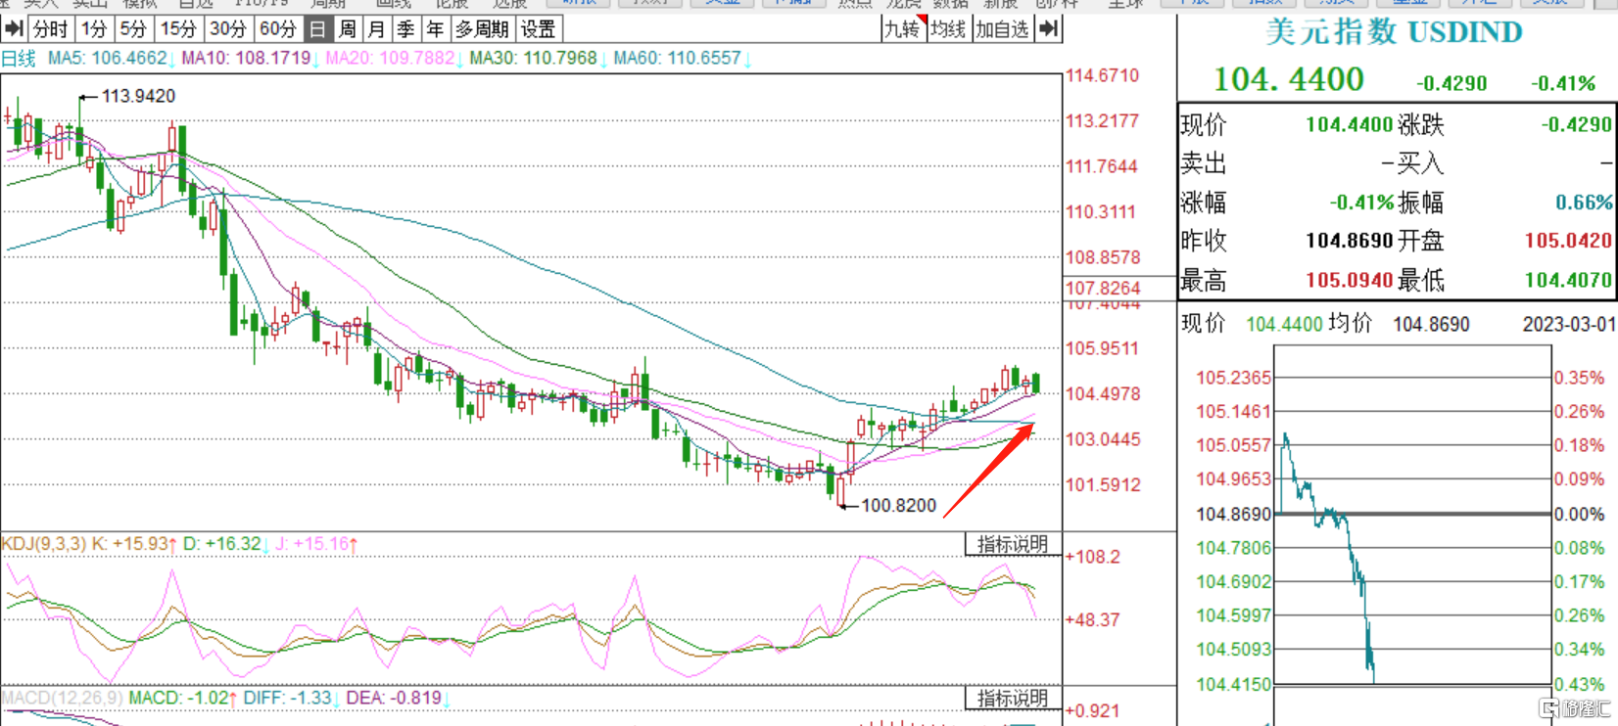
Task: Click the -0.41% change in the header
Action: [1563, 83]
